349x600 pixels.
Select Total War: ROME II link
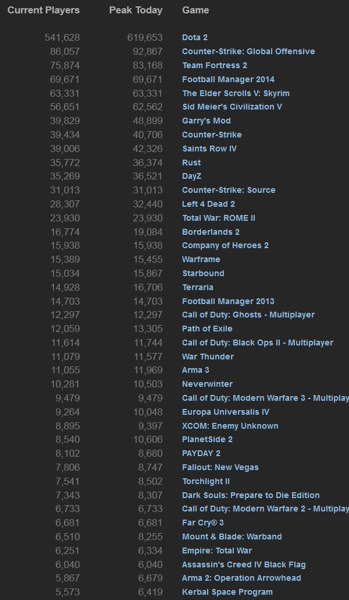point(219,218)
